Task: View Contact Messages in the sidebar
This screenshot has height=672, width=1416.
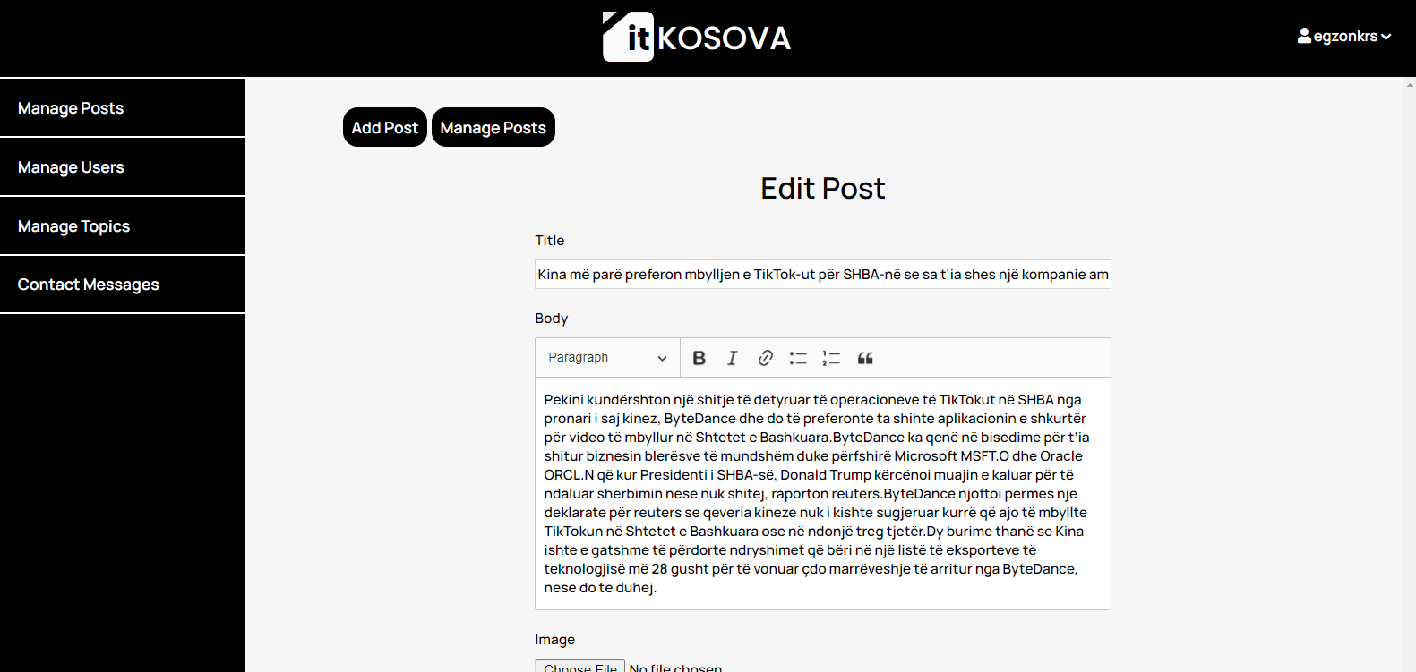Action: coord(122,285)
